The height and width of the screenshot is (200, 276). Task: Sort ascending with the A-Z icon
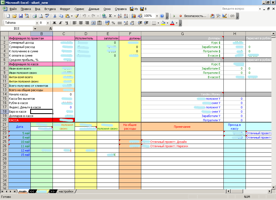pyautogui.click(x=119, y=16)
